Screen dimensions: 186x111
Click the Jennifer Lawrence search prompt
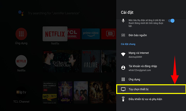point(54,13)
